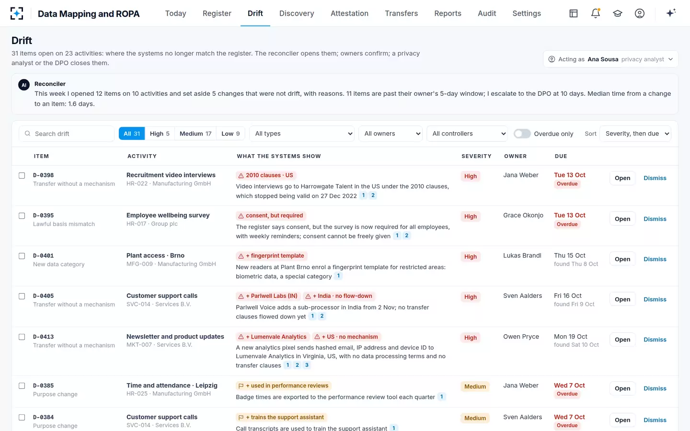This screenshot has width=690, height=431.
Task: Select the checkbox for D-0401
Action: coord(22,256)
